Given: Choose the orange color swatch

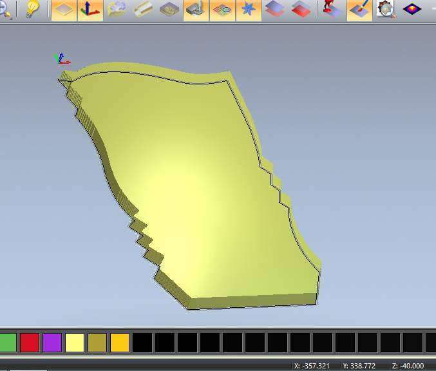Looking at the screenshot, I should pos(120,342).
